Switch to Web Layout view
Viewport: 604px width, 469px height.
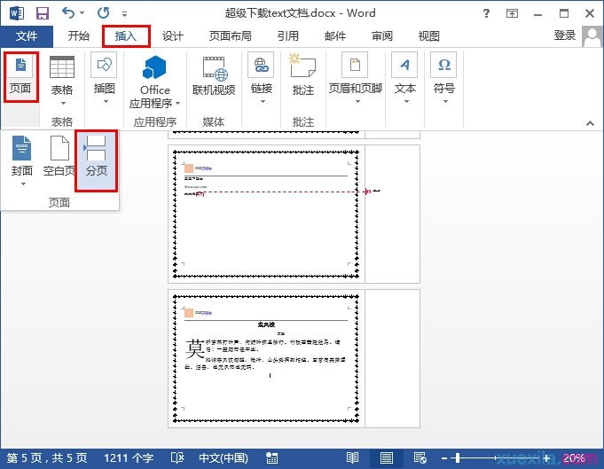[420, 457]
